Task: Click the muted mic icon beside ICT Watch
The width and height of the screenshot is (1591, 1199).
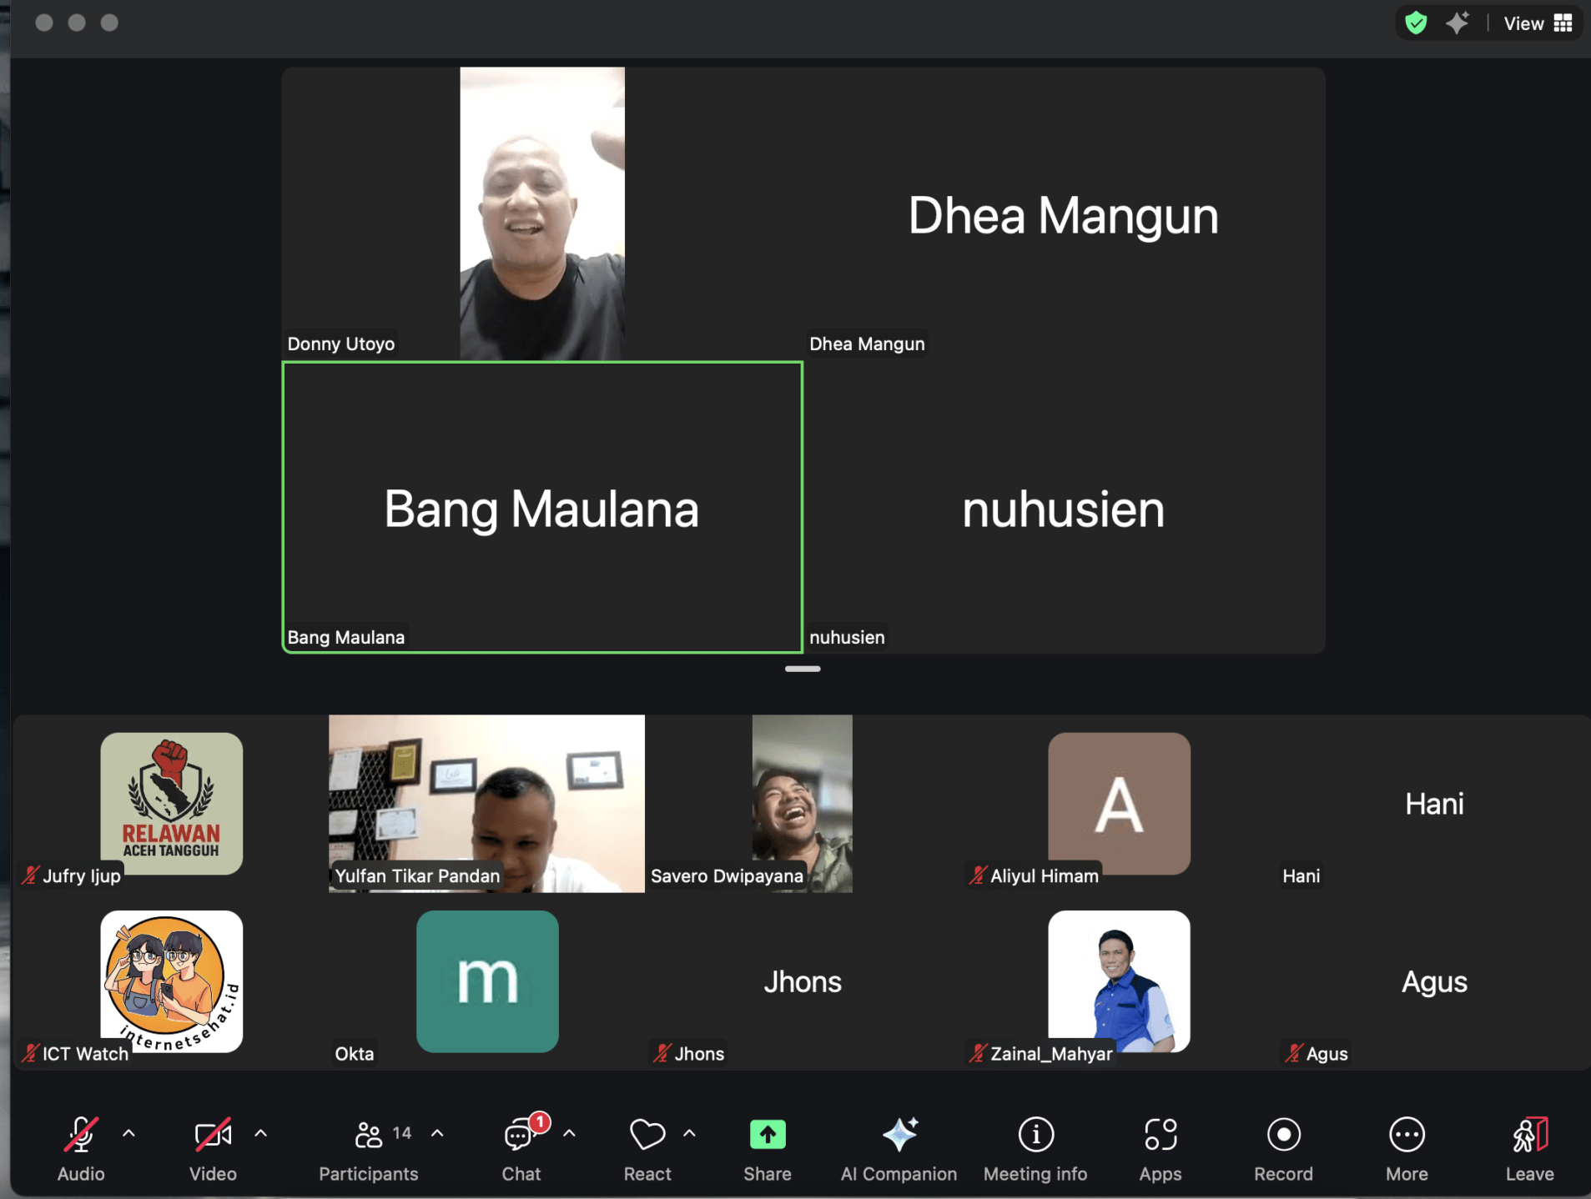Action: click(30, 1053)
